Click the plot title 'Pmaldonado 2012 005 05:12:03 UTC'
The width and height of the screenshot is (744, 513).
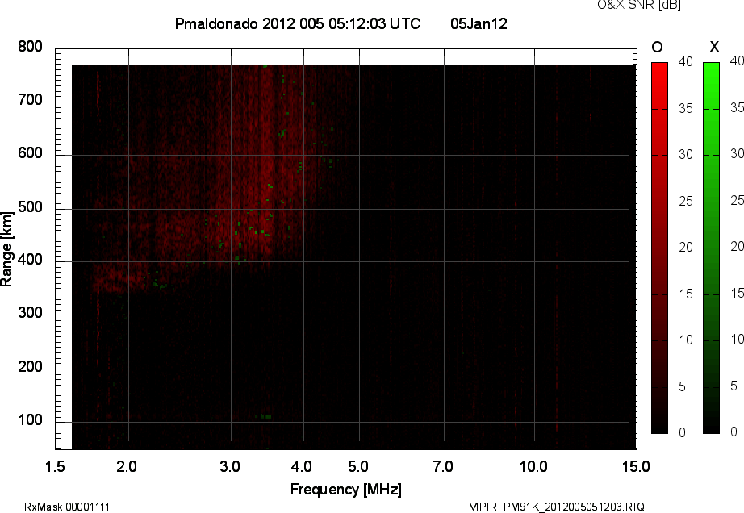298,23
